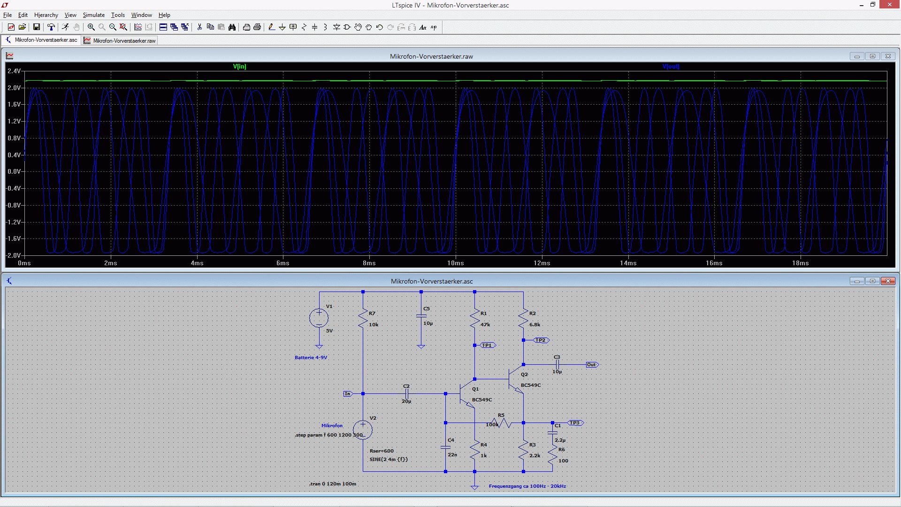Pick the Resistor component tool
The height and width of the screenshot is (507, 901).
[x=304, y=27]
